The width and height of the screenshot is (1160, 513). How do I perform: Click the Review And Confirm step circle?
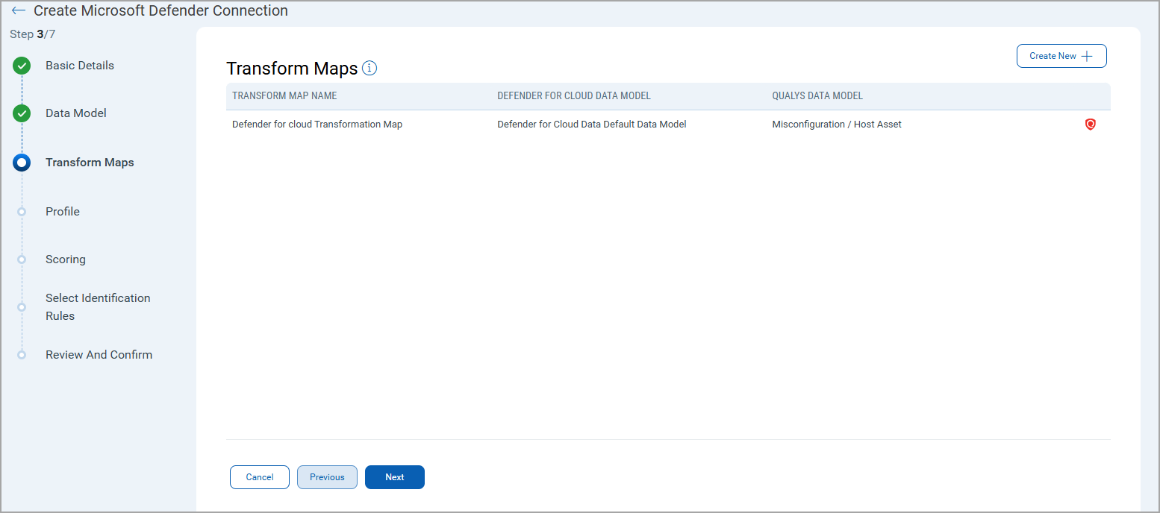(x=22, y=355)
